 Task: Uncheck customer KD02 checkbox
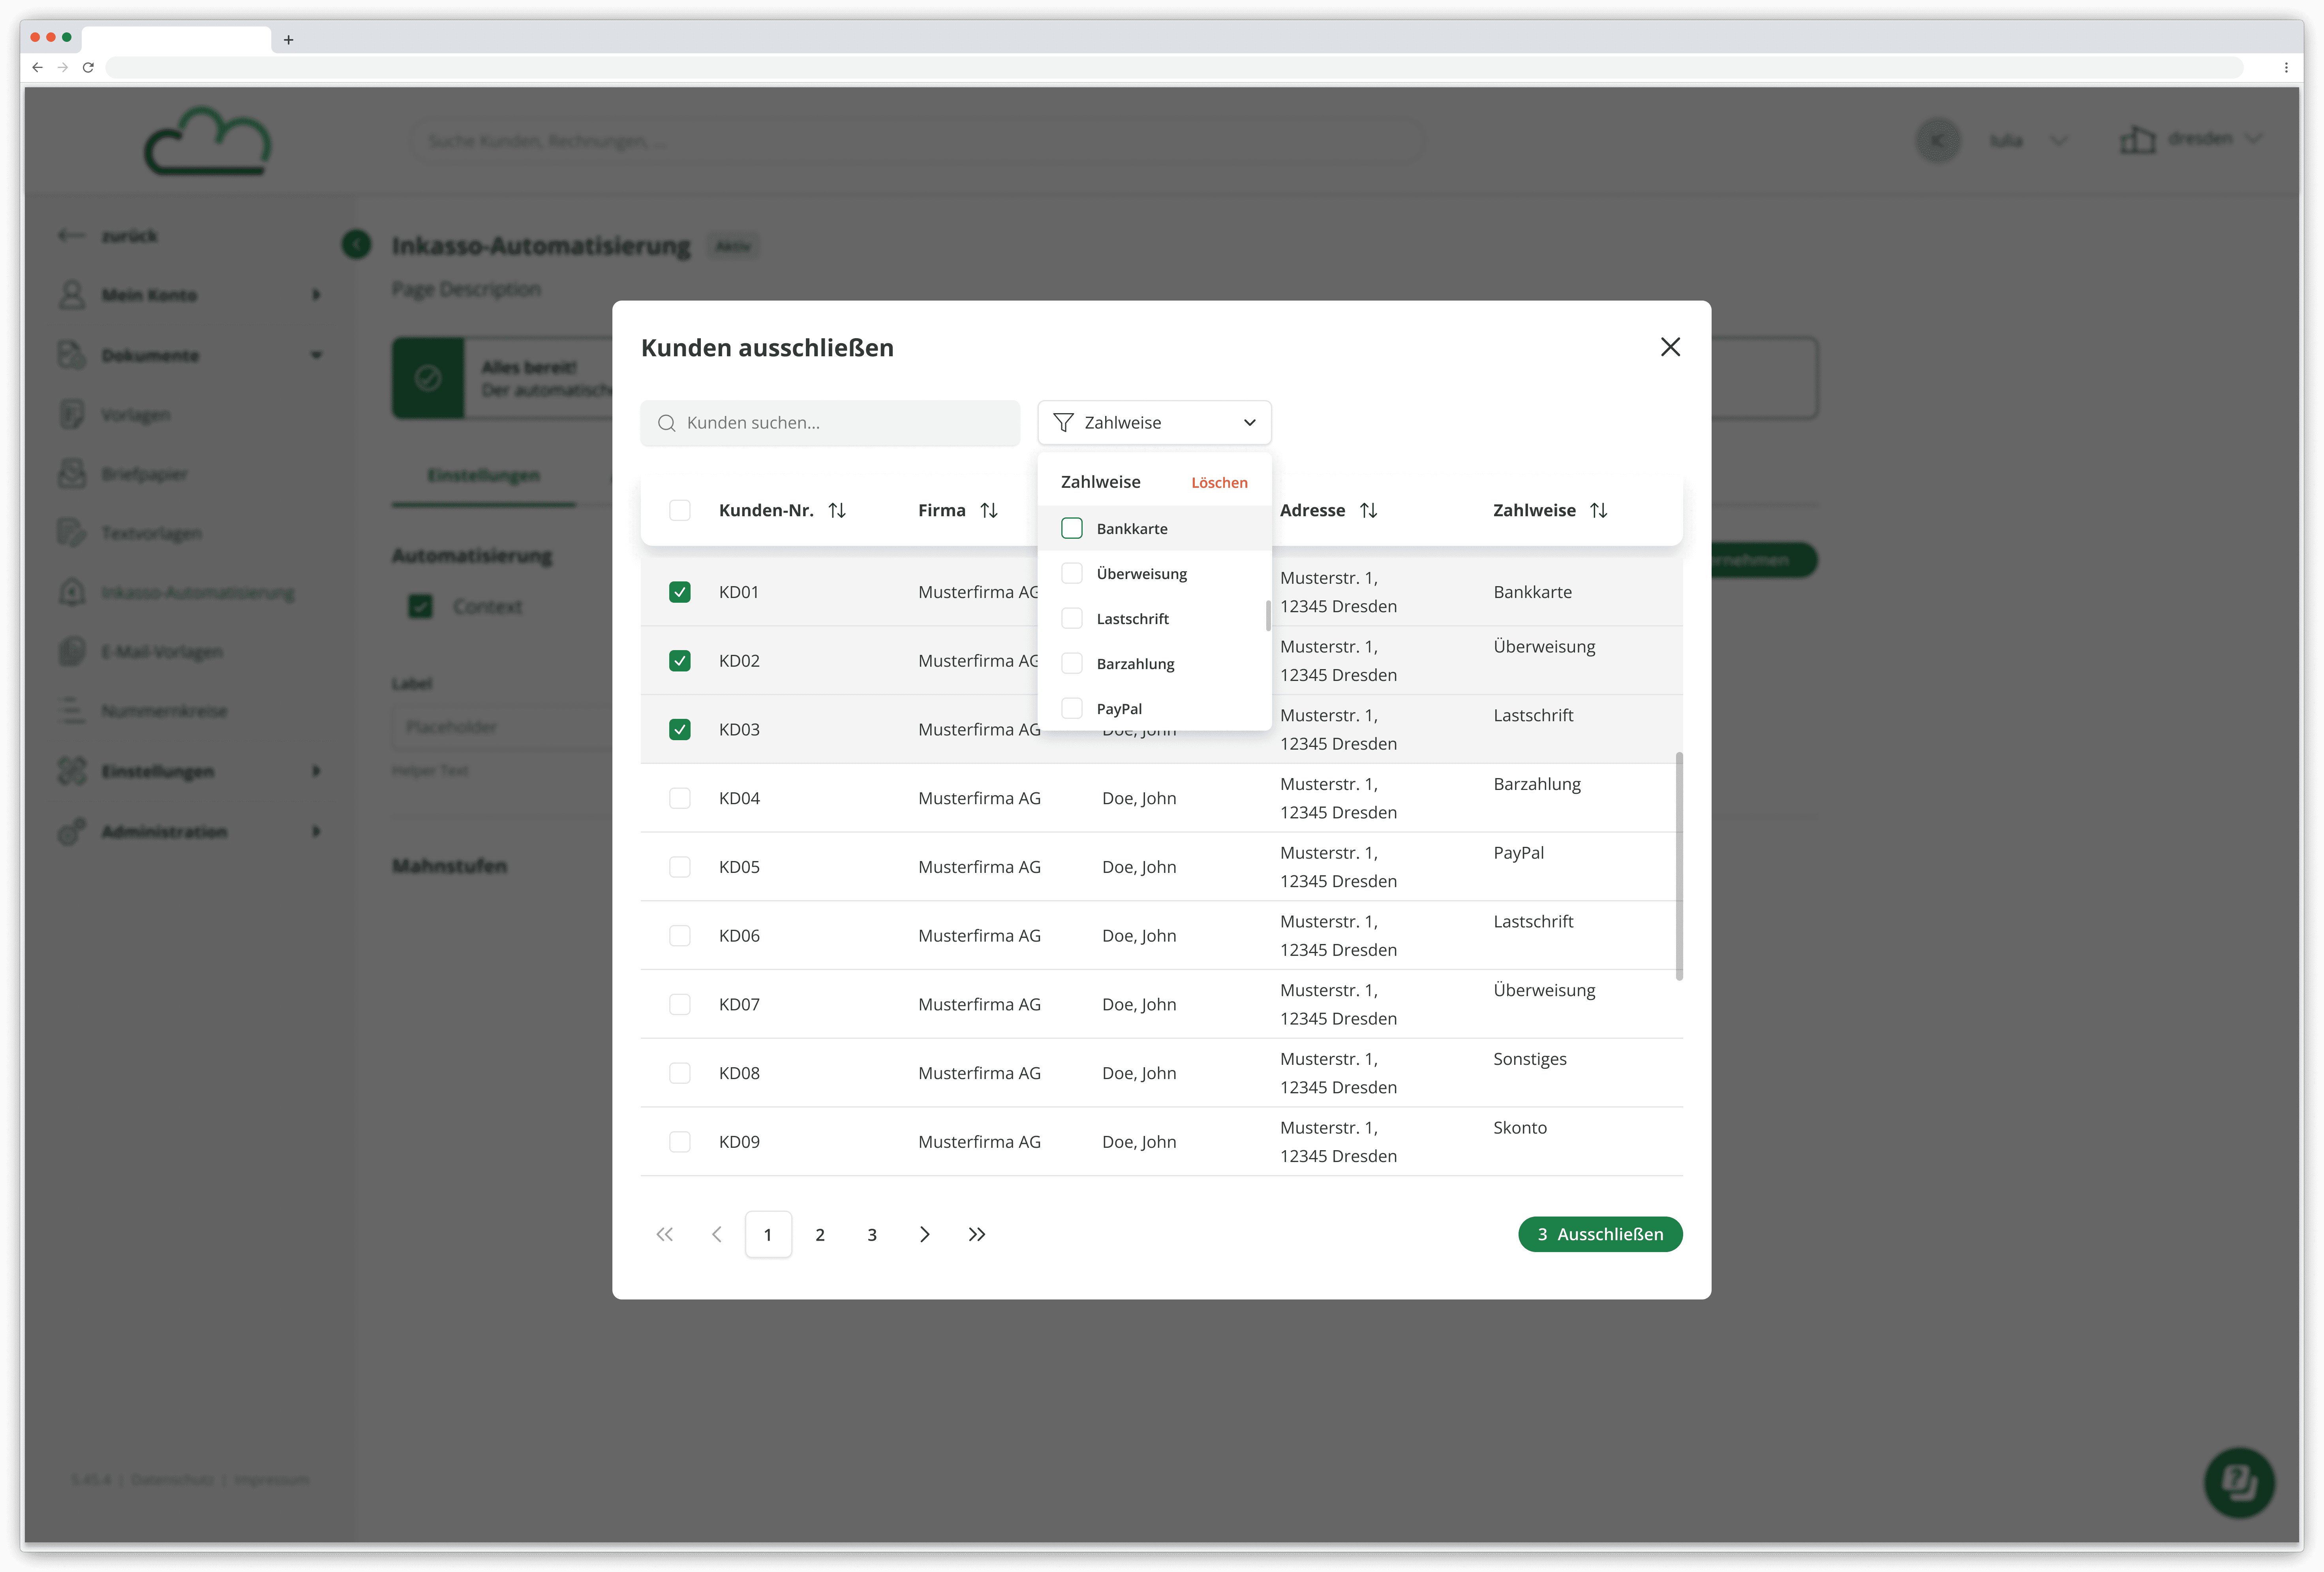[x=679, y=660]
